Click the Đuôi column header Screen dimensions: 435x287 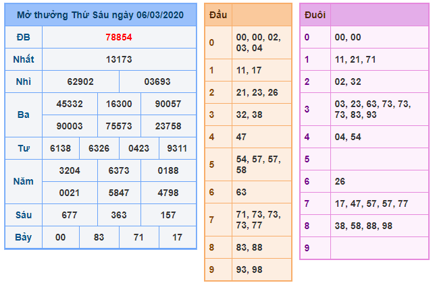tap(315, 14)
